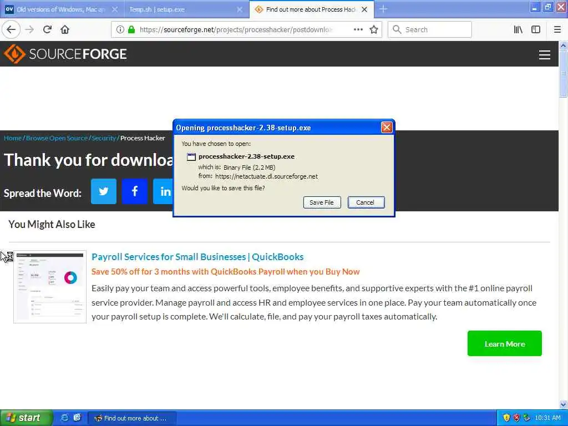Click the forward navigation arrow

tap(30, 29)
